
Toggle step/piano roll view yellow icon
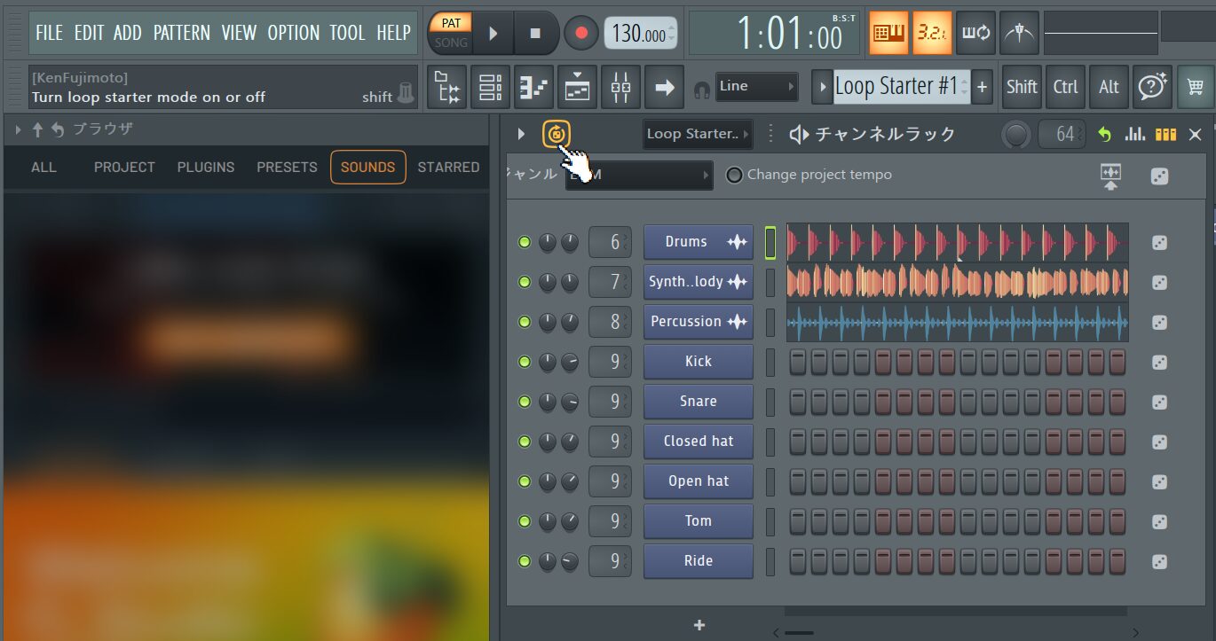point(1165,134)
